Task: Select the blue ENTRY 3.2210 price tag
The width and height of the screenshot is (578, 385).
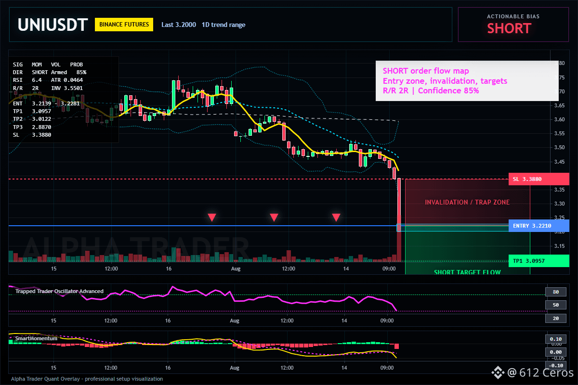Action: tap(539, 225)
